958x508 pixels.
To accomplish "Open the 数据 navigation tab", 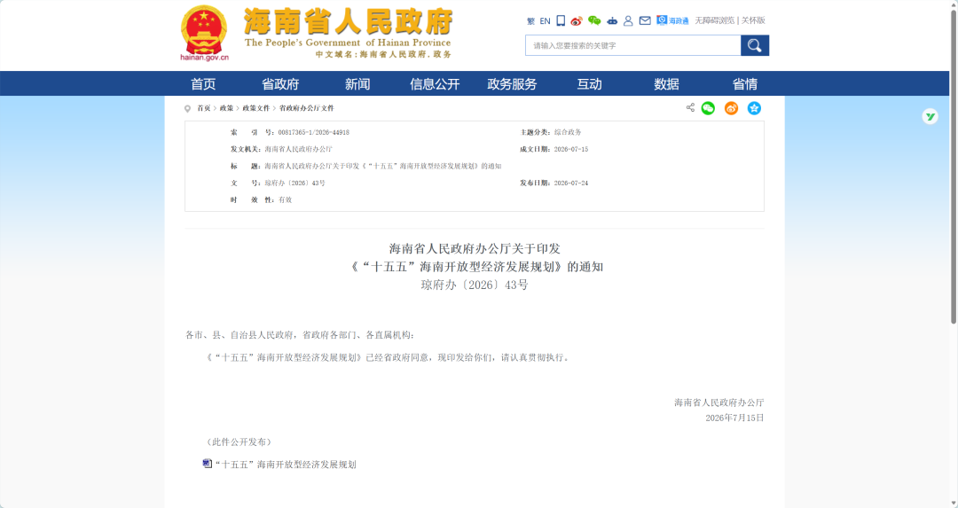I will coord(666,83).
